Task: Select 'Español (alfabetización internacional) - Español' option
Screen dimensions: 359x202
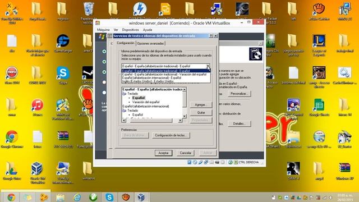Action: 151,78
